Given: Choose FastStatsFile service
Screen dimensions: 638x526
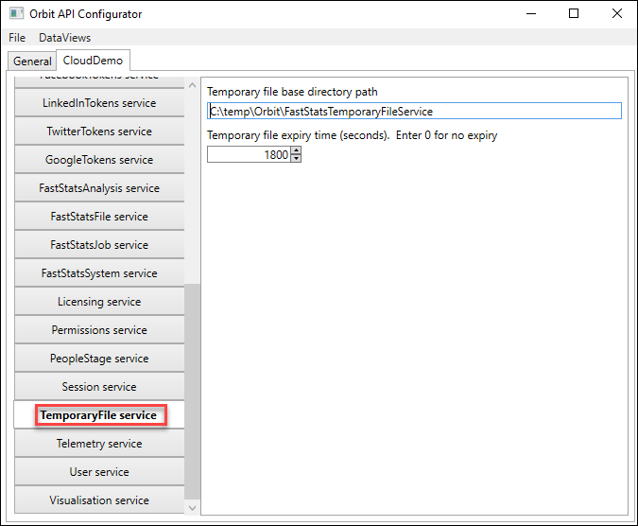Looking at the screenshot, I should point(99,217).
